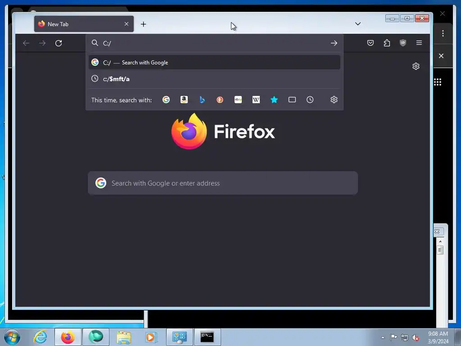Image resolution: width=461 pixels, height=346 pixels.
Task: Search bookmarks with the star icon
Action: tap(274, 100)
